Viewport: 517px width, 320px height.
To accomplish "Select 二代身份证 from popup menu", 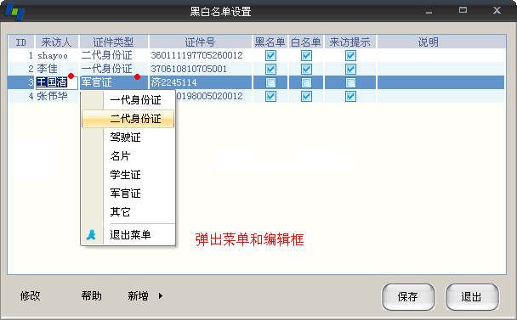I will (x=128, y=119).
